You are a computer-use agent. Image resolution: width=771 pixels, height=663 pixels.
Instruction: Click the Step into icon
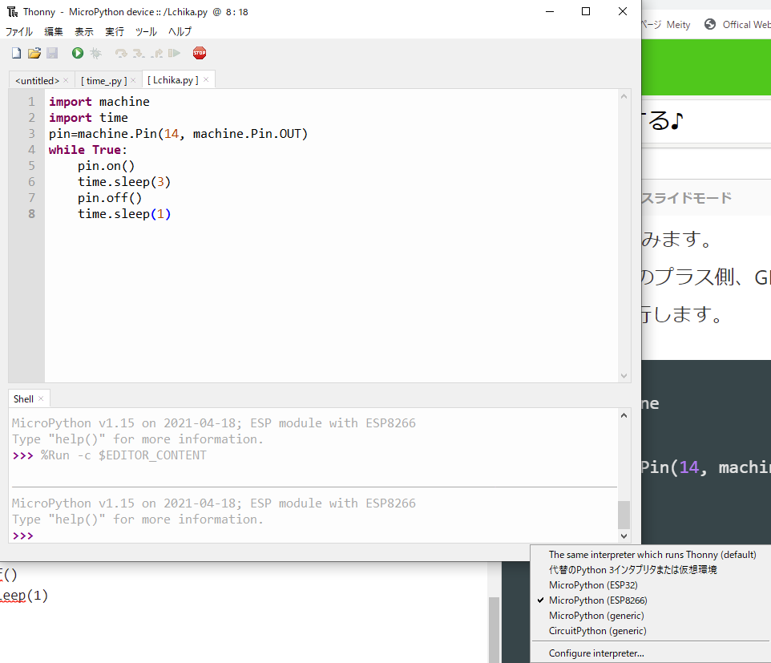139,53
